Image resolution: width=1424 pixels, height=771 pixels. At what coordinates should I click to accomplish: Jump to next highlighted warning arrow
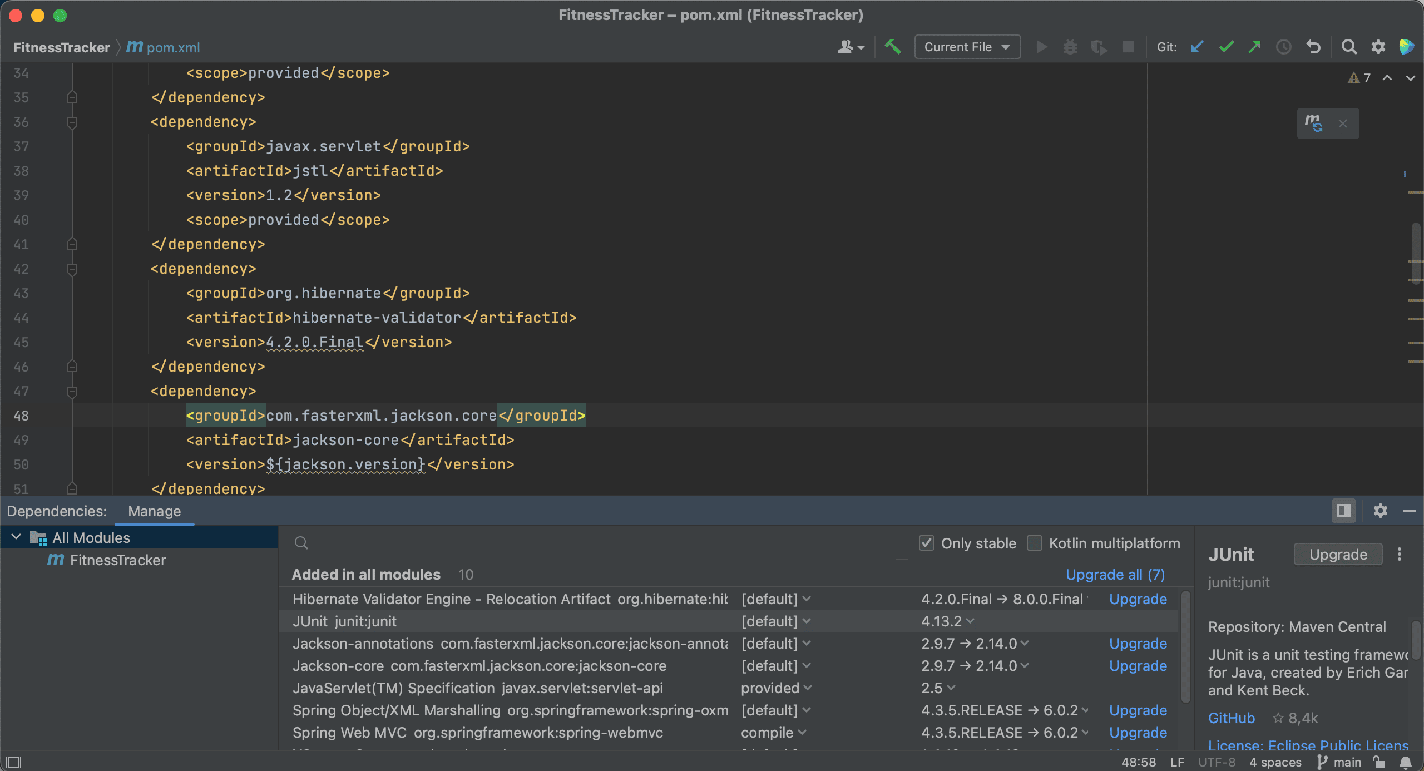pos(1410,78)
